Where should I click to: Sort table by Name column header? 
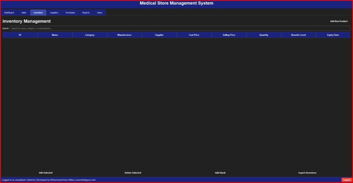[x=55, y=35]
